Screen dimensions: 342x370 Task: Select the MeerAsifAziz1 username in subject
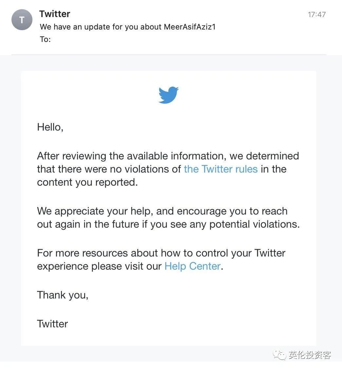click(190, 27)
